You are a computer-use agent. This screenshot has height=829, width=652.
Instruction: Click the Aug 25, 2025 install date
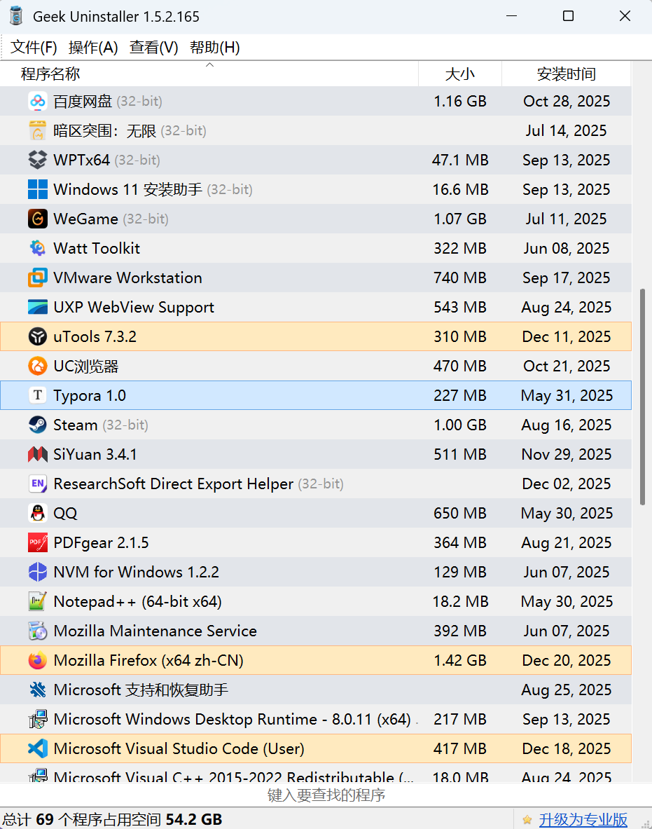coord(567,690)
